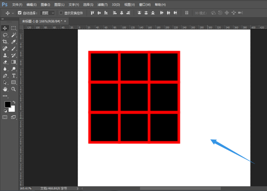Select the Brush tool
Screen dimensions: 267x191
coord(14,49)
